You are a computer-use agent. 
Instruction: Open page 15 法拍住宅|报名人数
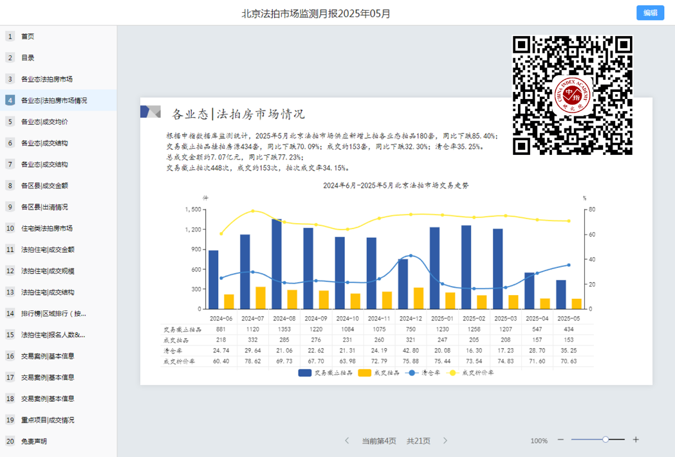click(58, 335)
